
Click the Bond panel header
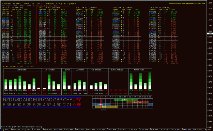67,69
